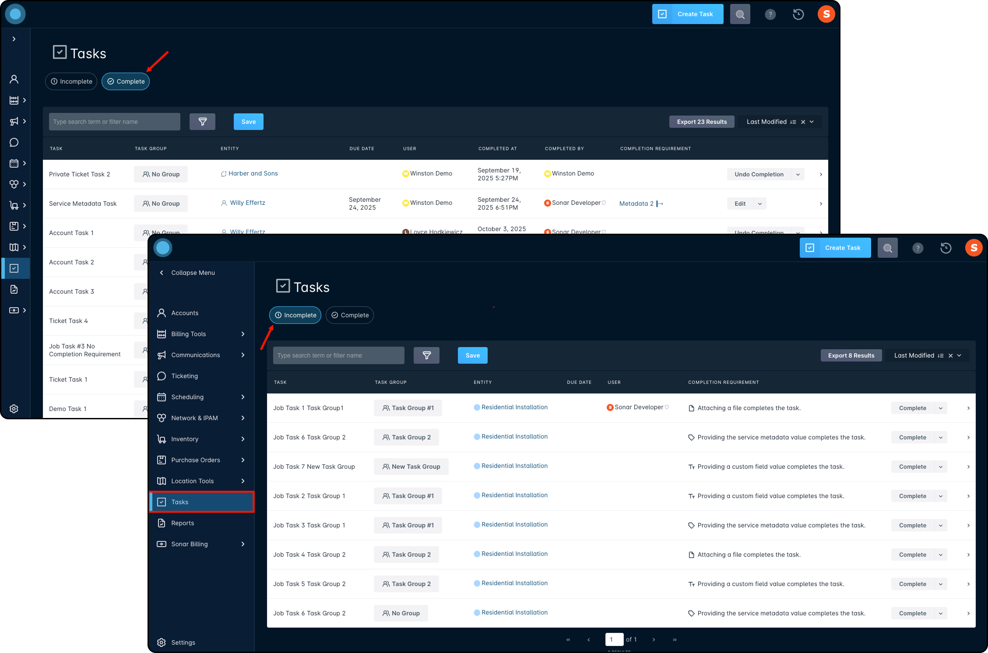The width and height of the screenshot is (988, 653).
Task: Click the filter funnel icon in the lower Tasks panel
Action: coord(426,355)
